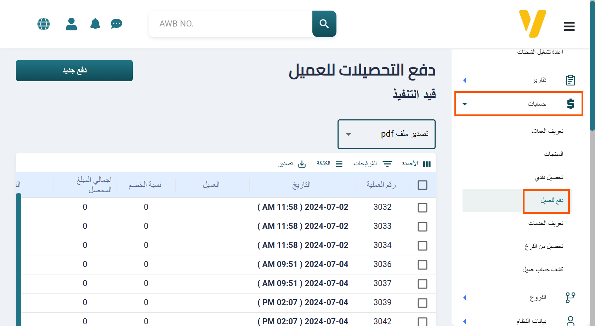
Task: Select the checkbox for operation 3032
Action: pos(422,207)
